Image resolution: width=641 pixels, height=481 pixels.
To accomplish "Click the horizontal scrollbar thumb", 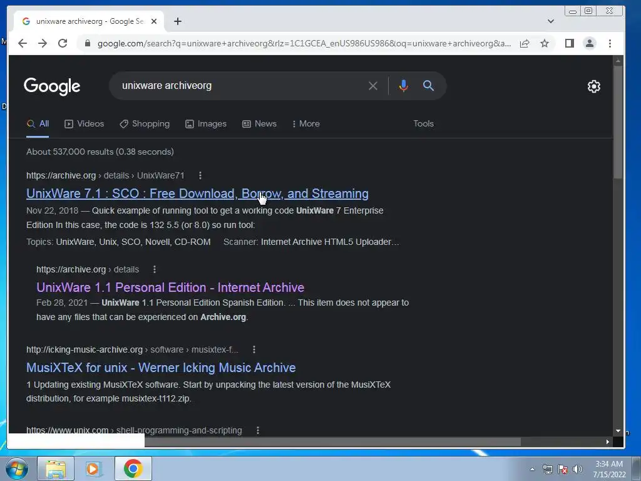I will (332, 442).
